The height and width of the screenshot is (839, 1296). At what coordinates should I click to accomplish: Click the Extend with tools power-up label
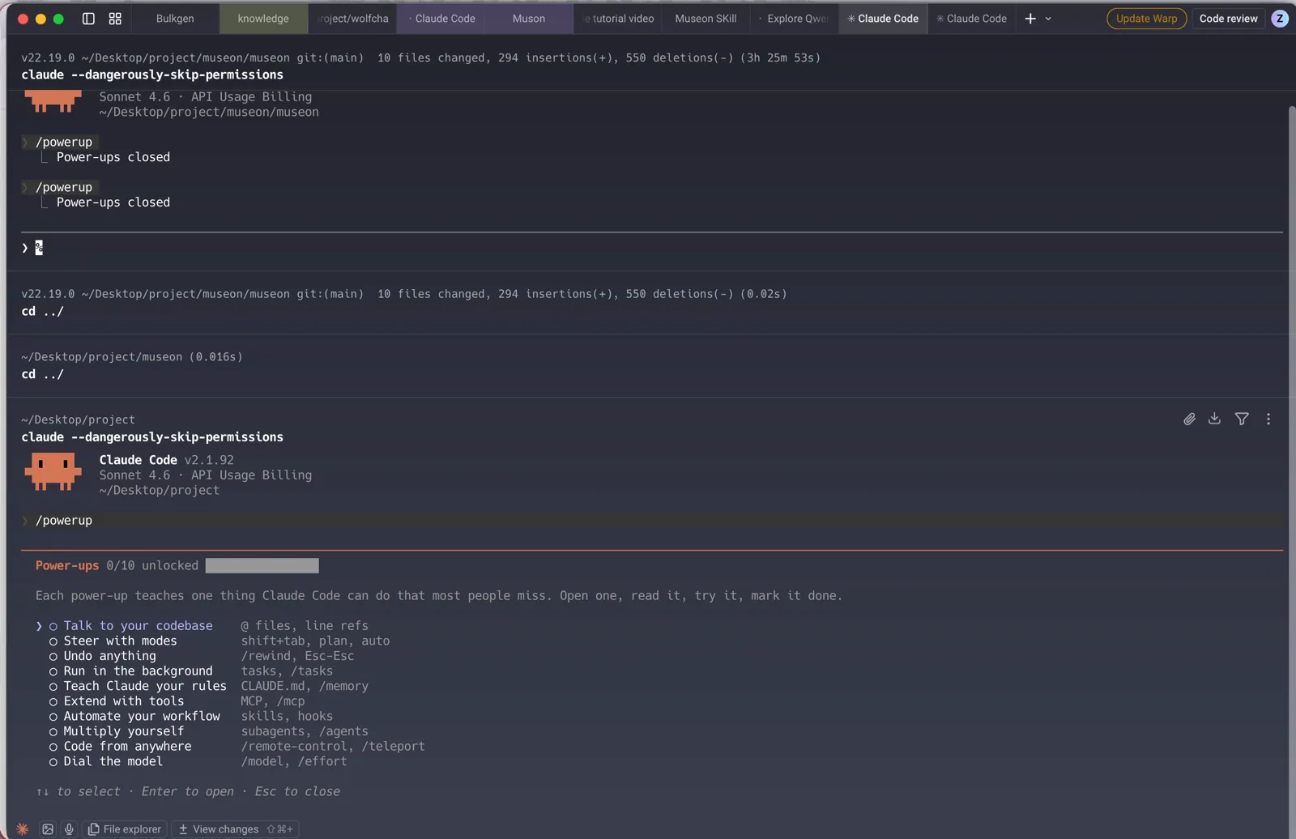(124, 701)
